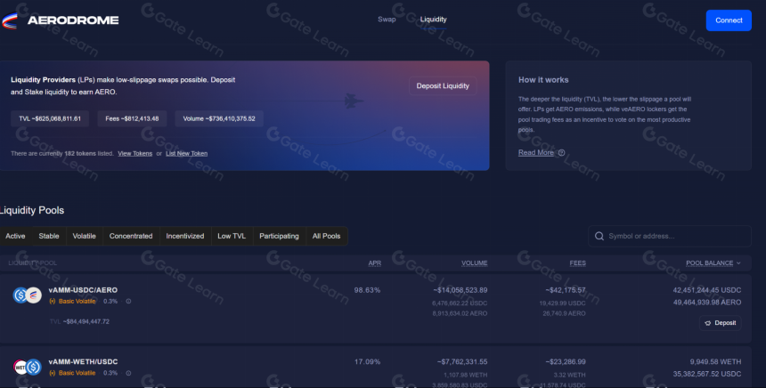Show Participating pools
Screen dimensions: 766x388
(279, 236)
